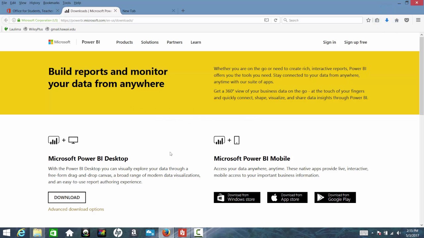Open Amazon app in taskbar
Screen dimensions: 424x238
pos(134,233)
